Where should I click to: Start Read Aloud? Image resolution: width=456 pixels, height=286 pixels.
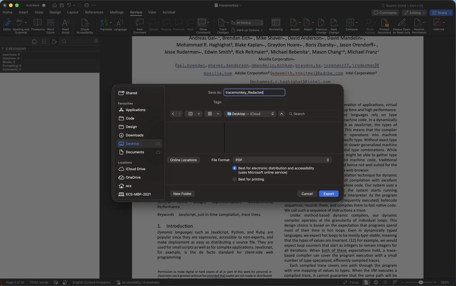tap(66, 26)
